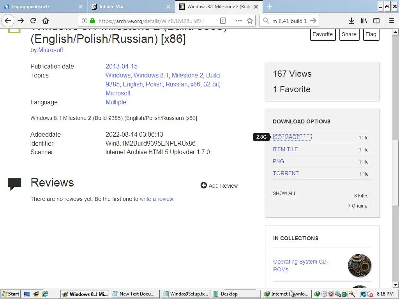Screen dimensions: 399x299
Task: Open page actions three-dot menu
Action: click(239, 21)
